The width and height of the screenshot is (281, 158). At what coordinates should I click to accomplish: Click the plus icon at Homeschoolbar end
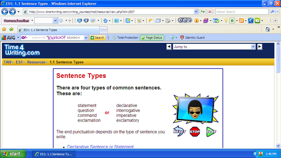tap(275, 21)
